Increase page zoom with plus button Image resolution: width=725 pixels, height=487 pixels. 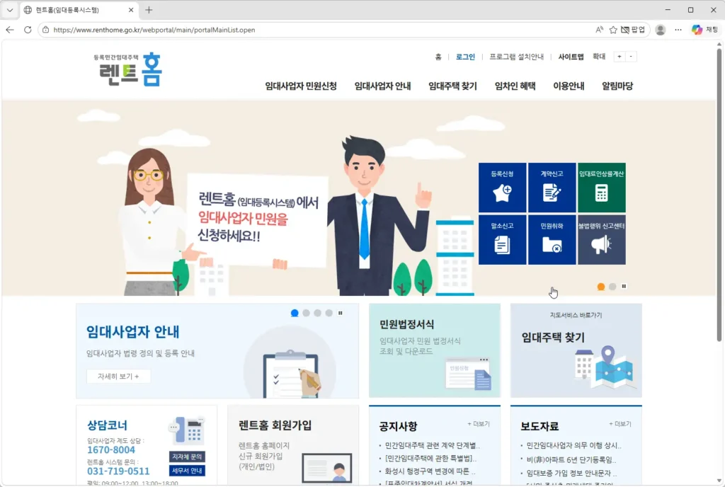click(x=619, y=57)
